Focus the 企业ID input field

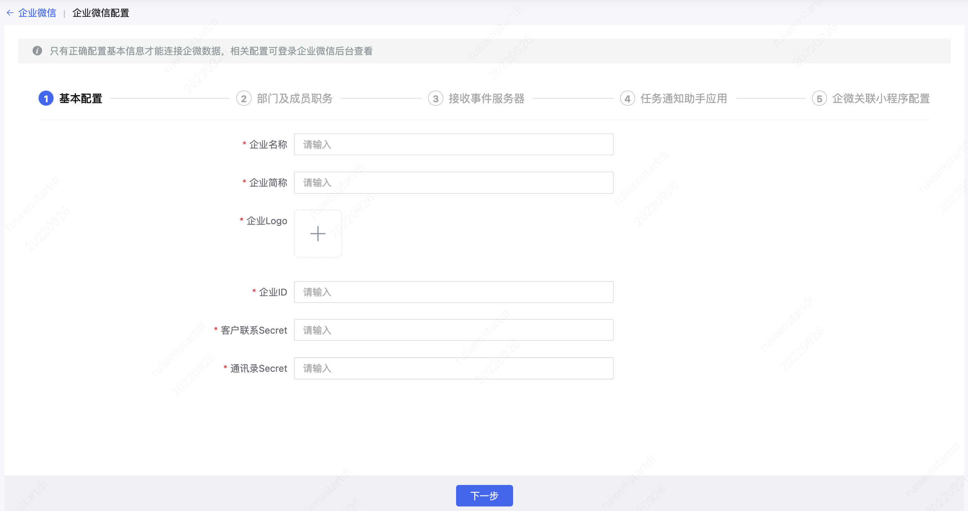pos(453,292)
